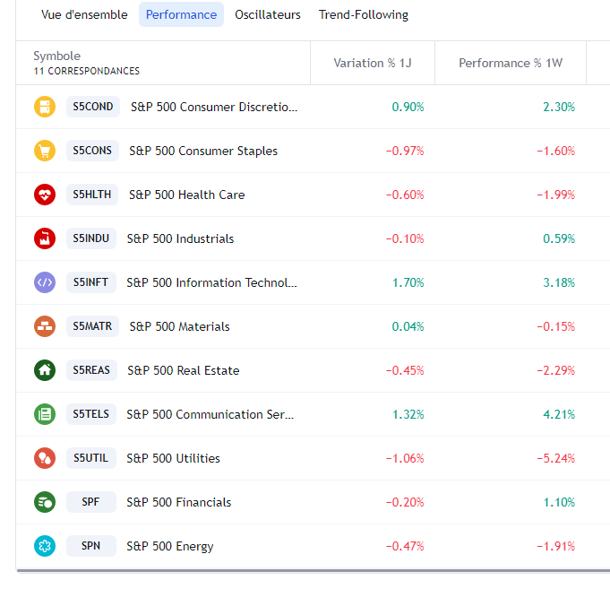Sort by Variation % 1J column
The image size is (610, 589).
click(x=373, y=63)
